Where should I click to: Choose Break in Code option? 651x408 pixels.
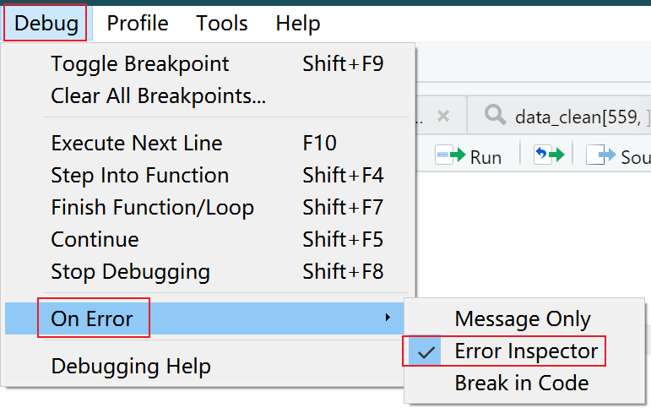click(521, 383)
